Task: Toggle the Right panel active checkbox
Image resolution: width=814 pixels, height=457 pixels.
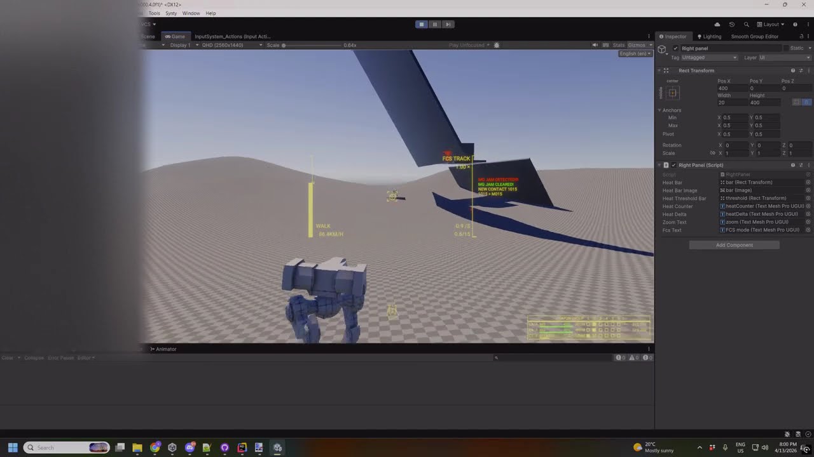Action: tap(675, 48)
